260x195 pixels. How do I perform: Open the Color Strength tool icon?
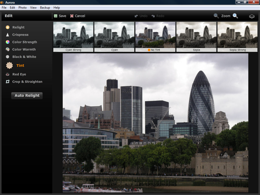pos(8,42)
